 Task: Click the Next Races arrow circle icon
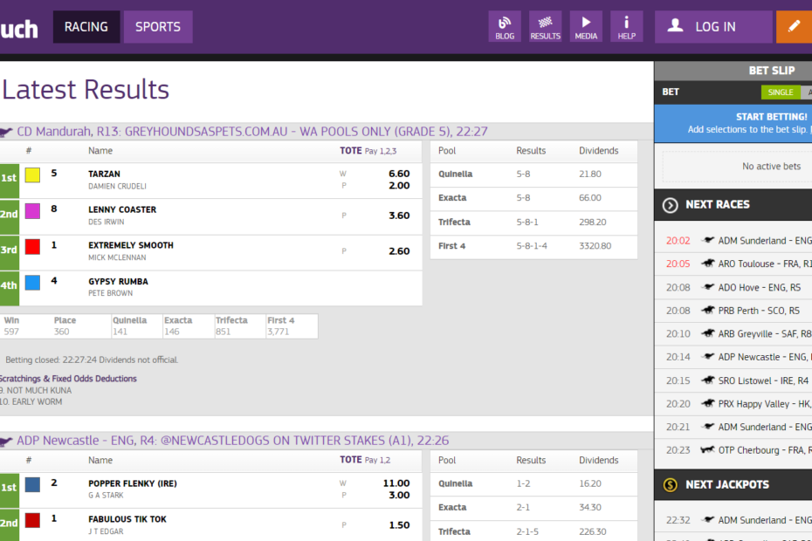670,205
